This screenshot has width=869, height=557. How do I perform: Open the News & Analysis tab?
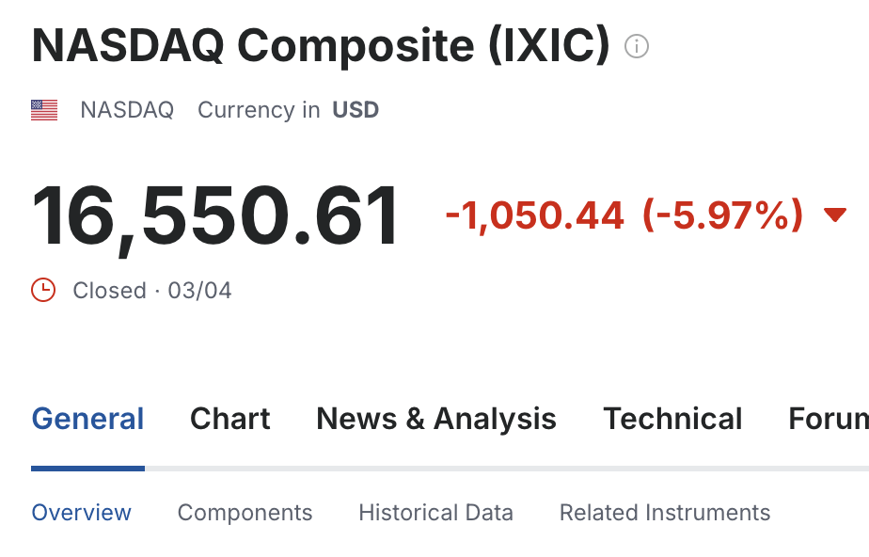(x=436, y=419)
